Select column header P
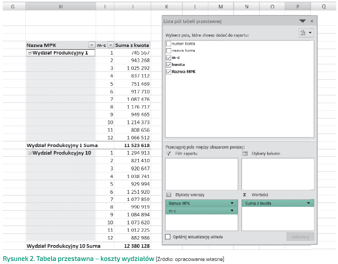 (298, 7)
